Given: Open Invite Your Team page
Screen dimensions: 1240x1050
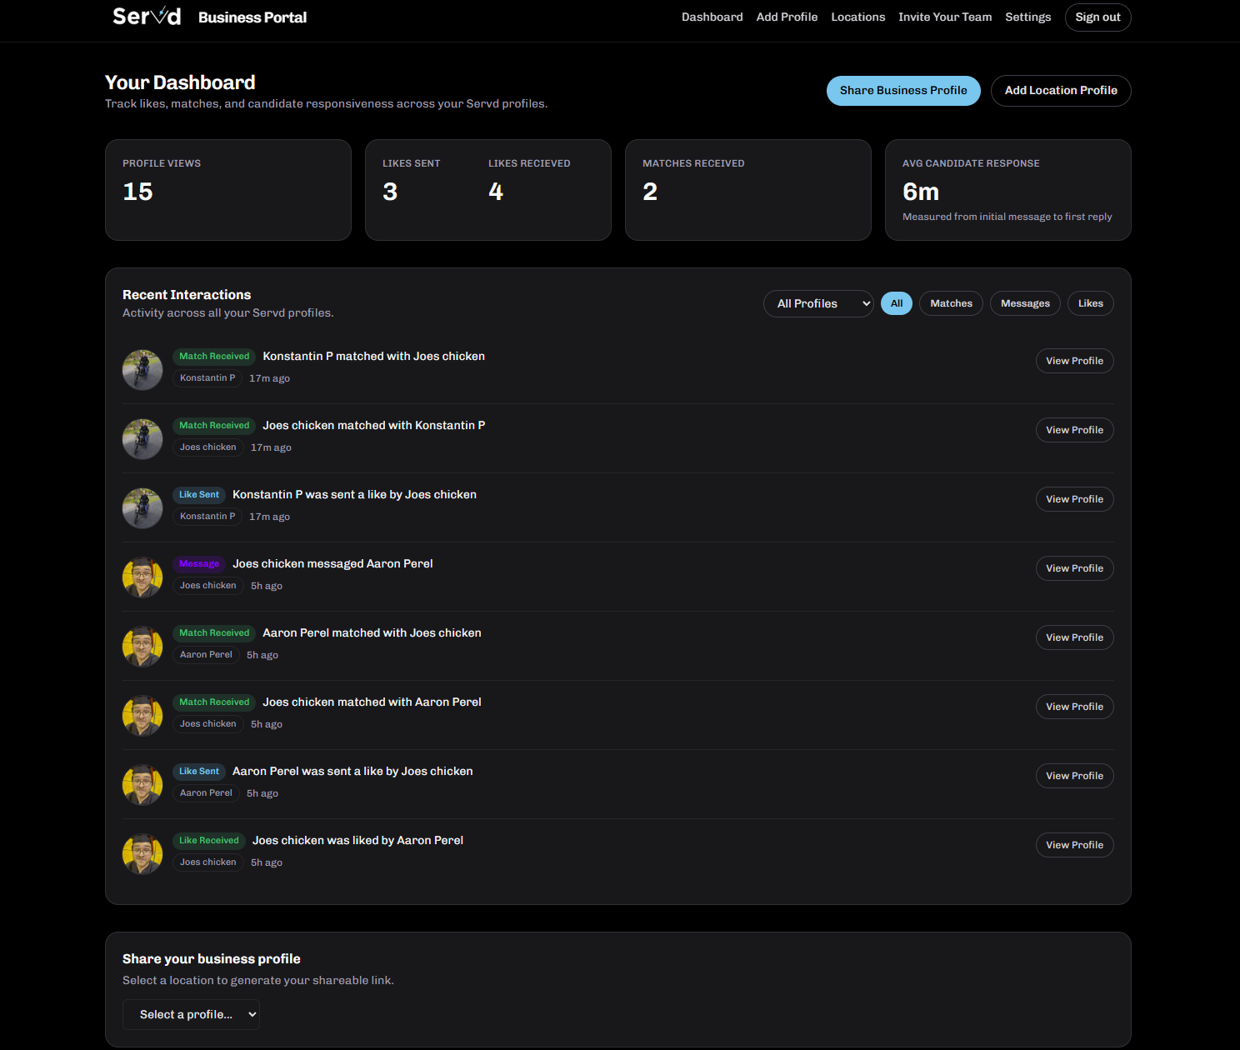Looking at the screenshot, I should (945, 17).
